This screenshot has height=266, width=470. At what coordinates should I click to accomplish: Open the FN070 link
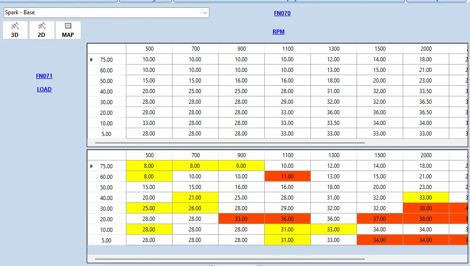pyautogui.click(x=282, y=13)
